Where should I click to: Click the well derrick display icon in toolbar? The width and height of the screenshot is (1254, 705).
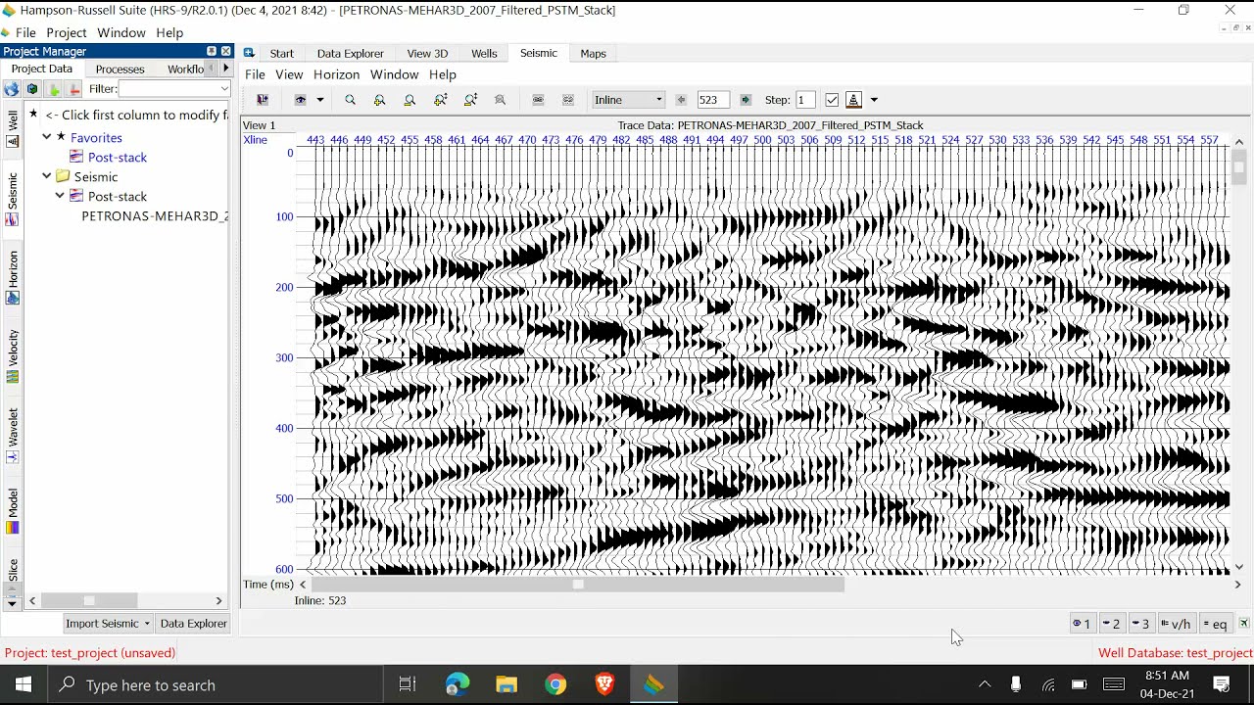tap(853, 100)
